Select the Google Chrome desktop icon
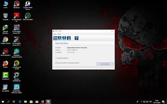The image size is (167, 104). (5, 41)
